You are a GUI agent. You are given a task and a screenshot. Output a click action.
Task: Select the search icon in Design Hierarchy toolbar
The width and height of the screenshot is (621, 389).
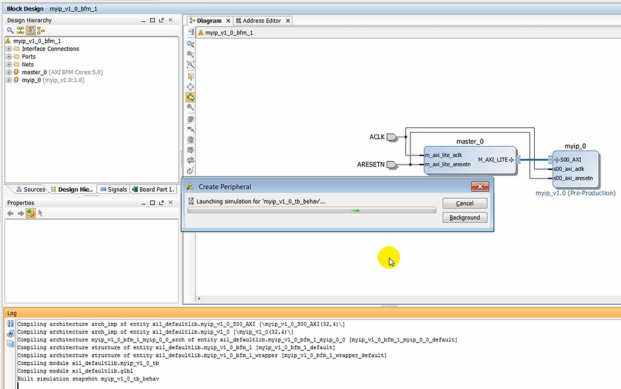coord(9,30)
